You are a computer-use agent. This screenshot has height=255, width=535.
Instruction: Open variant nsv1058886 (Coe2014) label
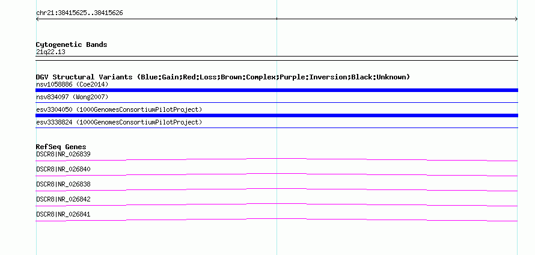72,84
